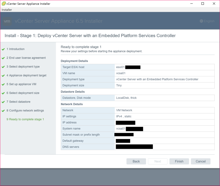Minimize the installer window

191,4
